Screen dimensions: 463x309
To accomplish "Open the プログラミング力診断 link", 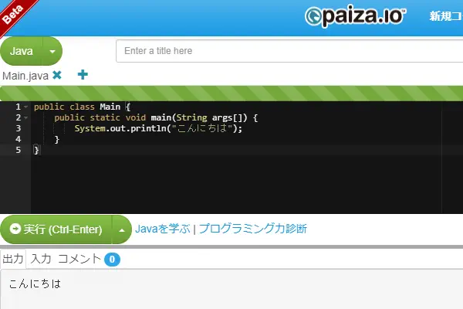I will [253, 229].
